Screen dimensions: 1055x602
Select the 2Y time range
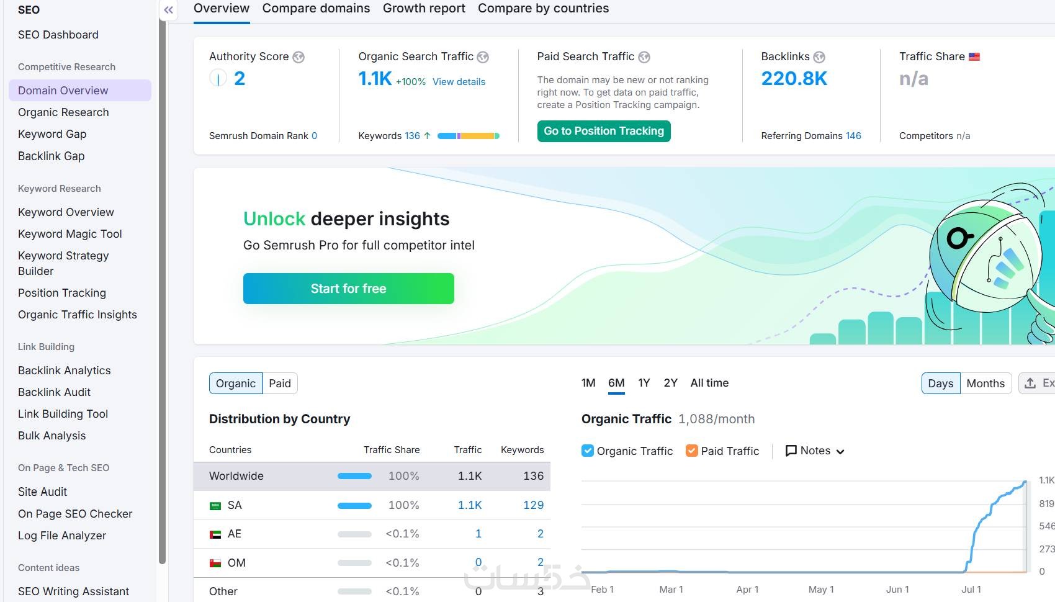(x=671, y=383)
